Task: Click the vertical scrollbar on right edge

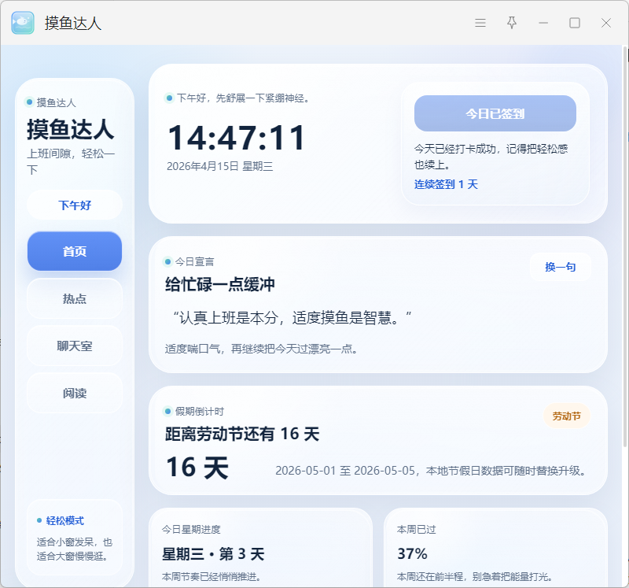Action: 625,157
